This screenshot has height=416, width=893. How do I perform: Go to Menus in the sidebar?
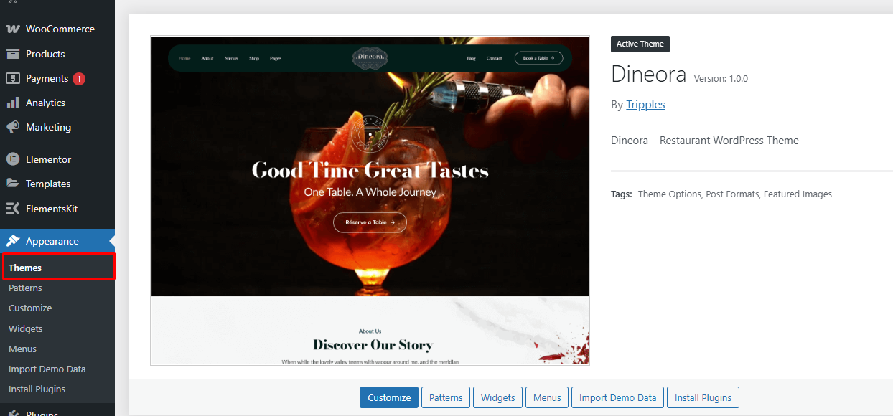pyautogui.click(x=22, y=349)
